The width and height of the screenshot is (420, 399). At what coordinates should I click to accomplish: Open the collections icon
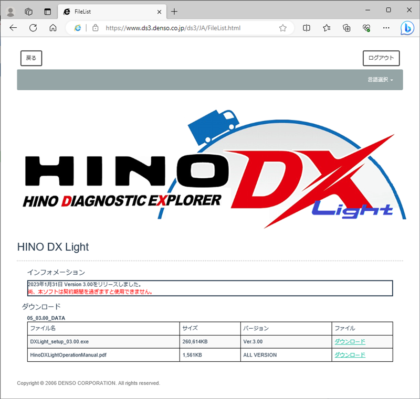(346, 28)
